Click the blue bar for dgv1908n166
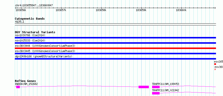The width and height of the screenshot is (223, 96). coord(115,59)
